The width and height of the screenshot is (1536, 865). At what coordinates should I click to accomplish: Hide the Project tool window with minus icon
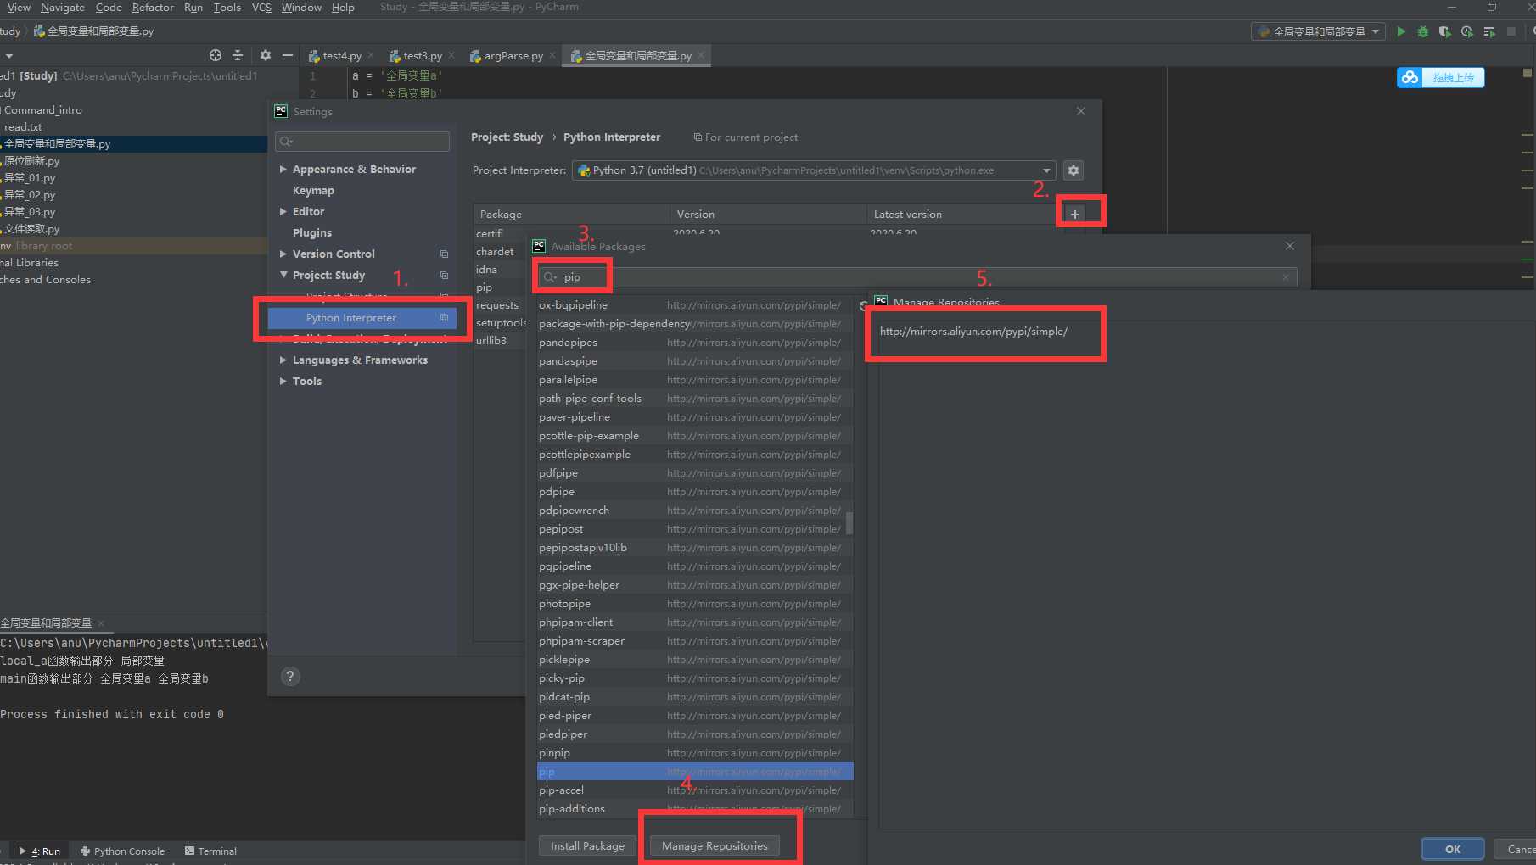(288, 55)
